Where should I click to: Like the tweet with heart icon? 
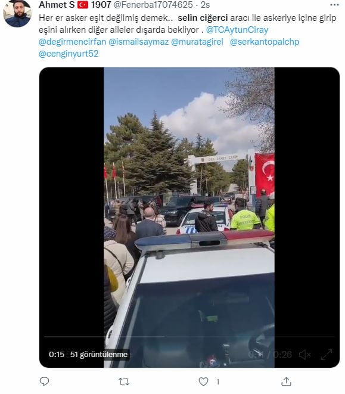(x=203, y=381)
